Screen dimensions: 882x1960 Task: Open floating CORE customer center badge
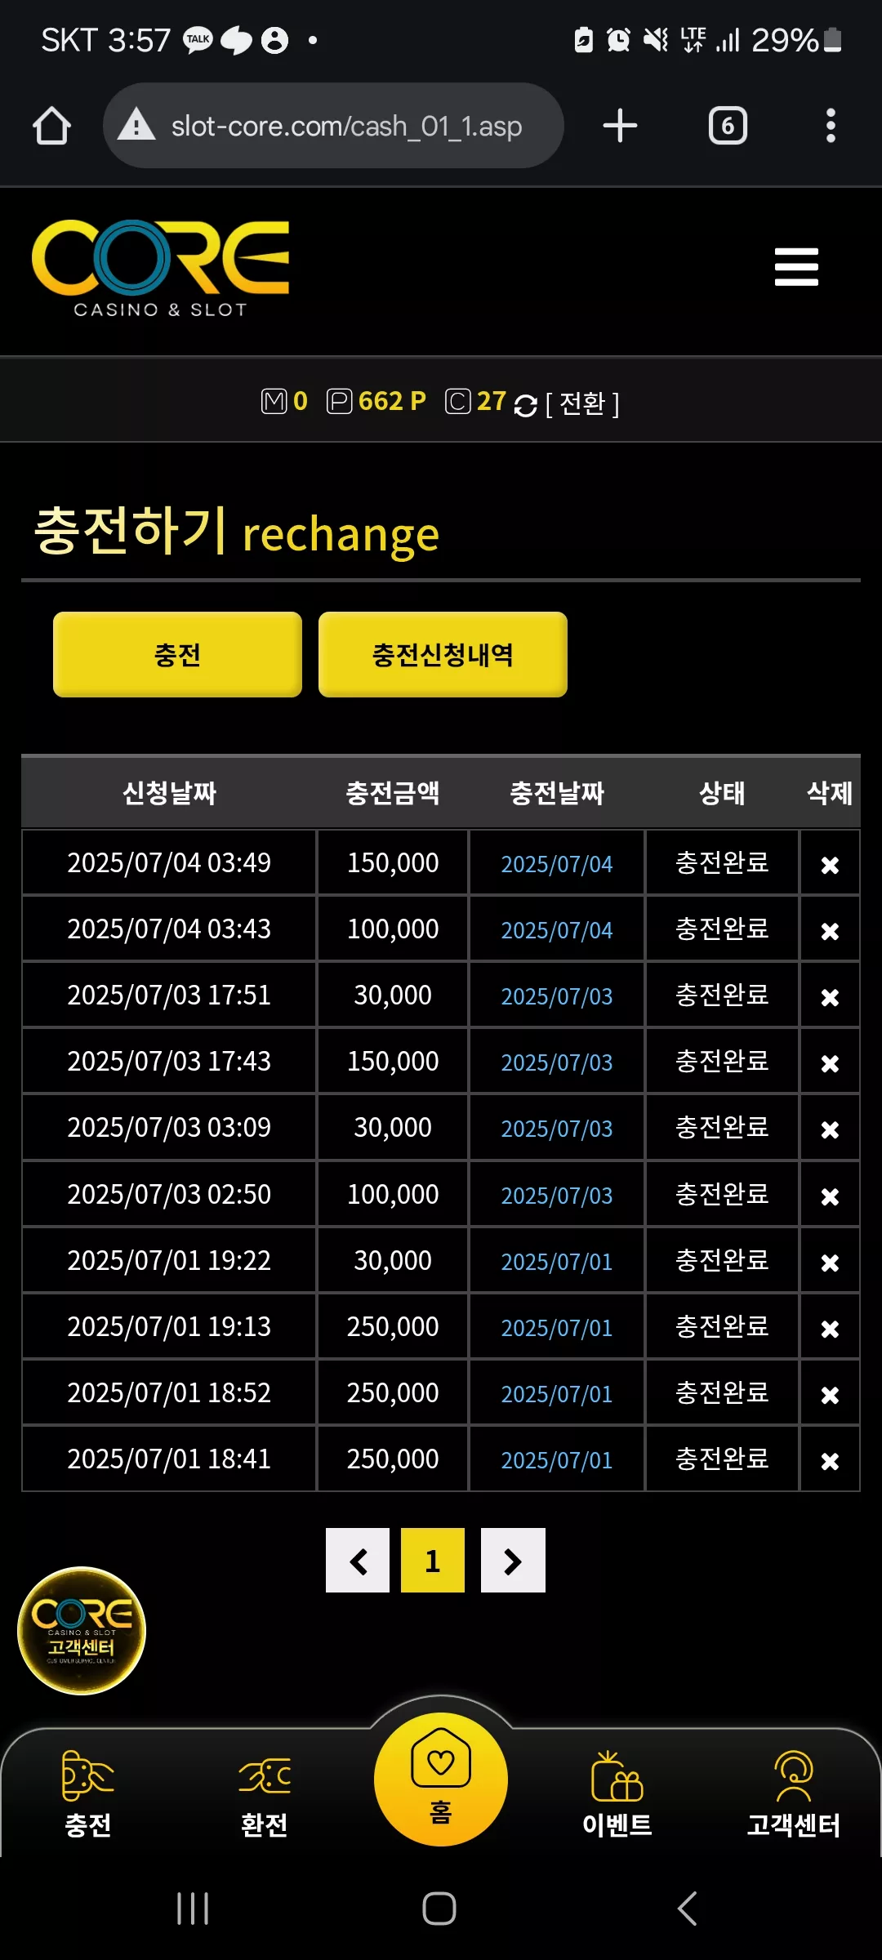point(82,1630)
